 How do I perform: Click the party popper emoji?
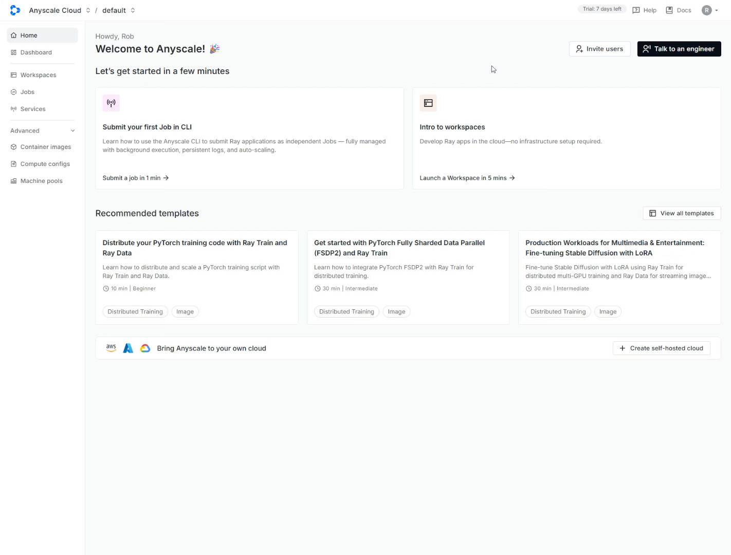pyautogui.click(x=214, y=49)
